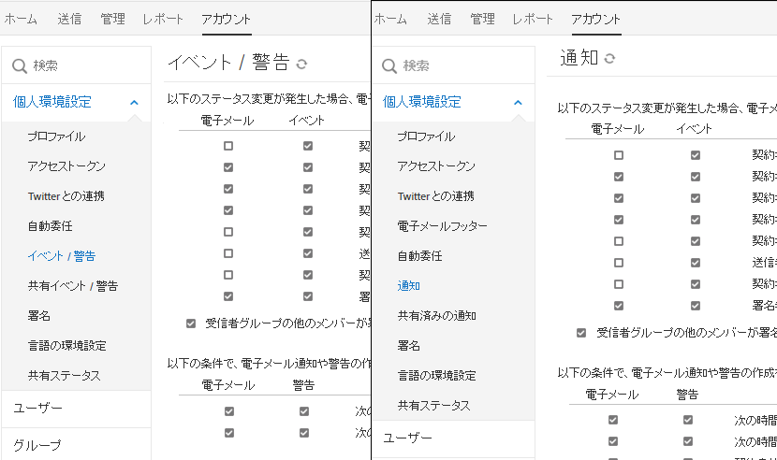The width and height of the screenshot is (777, 460).
Task: Open 電子メールフッター settings page
Action: [442, 225]
